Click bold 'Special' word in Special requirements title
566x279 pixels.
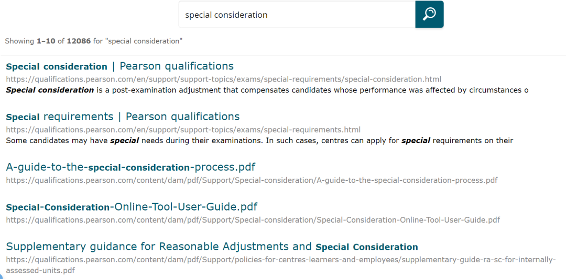23,117
